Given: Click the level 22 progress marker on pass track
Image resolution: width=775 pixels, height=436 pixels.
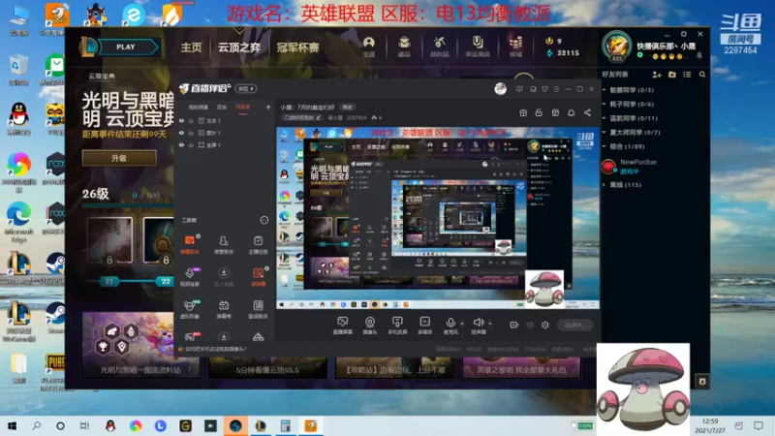Looking at the screenshot, I should click(166, 281).
